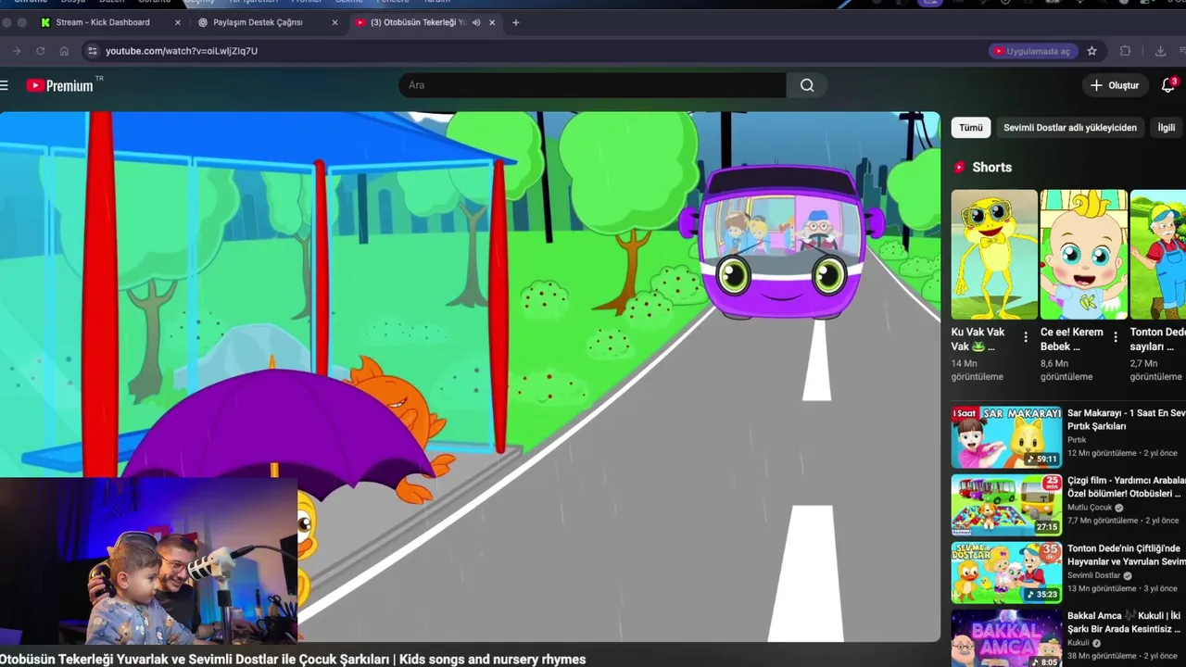Open a new tab with the plus button

pyautogui.click(x=516, y=22)
